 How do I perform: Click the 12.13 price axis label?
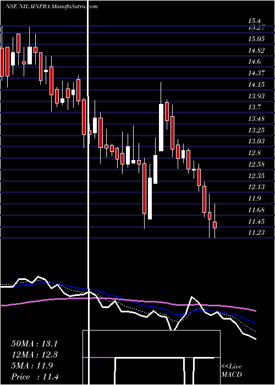[257, 187]
